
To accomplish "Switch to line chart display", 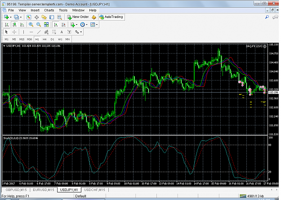I will point(22,25).
